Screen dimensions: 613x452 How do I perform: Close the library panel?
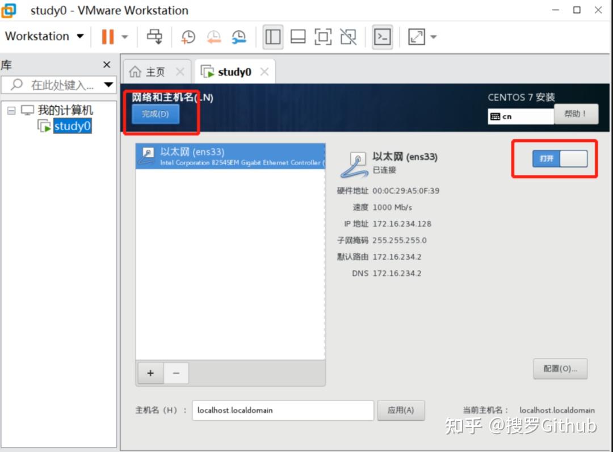107,65
